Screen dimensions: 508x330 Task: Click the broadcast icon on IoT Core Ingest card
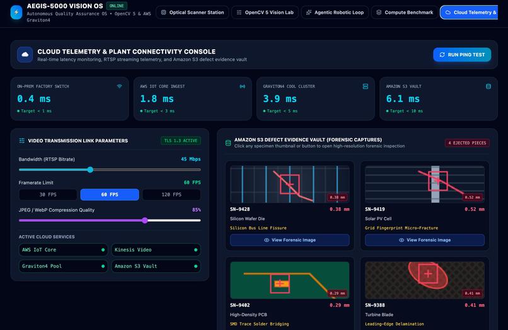point(242,86)
